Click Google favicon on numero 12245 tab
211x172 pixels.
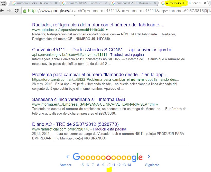click(x=14, y=3)
